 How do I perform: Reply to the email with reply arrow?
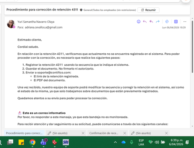pyautogui.click(x=145, y=22)
